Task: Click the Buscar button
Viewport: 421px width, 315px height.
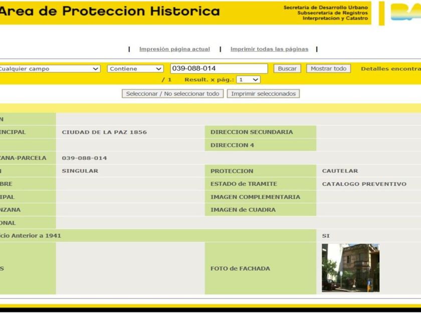Action: pos(287,68)
